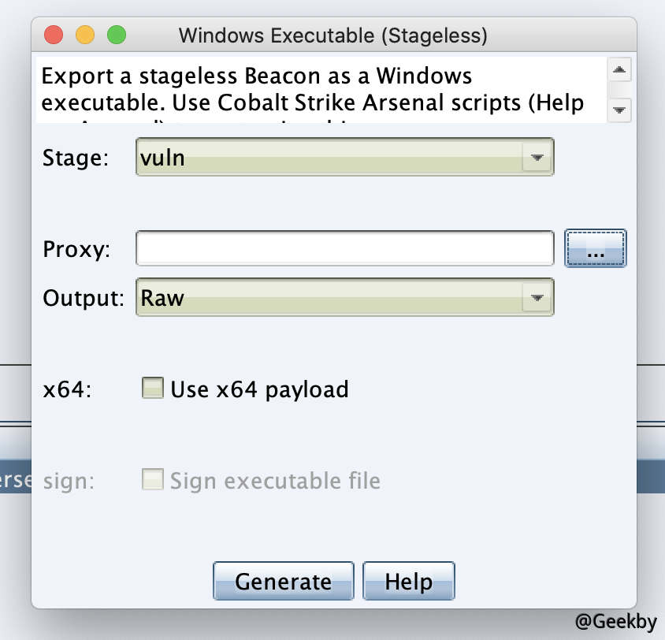Image resolution: width=665 pixels, height=640 pixels.
Task: Click the "Stage:" field label
Action: pos(76,158)
